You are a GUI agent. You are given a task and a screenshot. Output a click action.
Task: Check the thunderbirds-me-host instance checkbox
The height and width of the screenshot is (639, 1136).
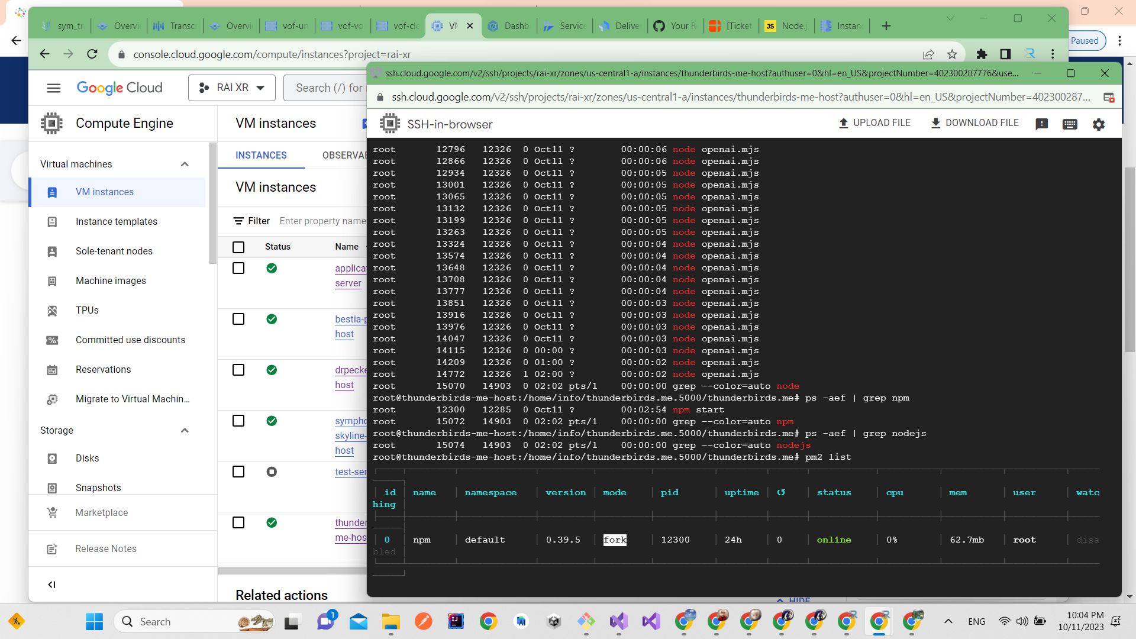238,522
